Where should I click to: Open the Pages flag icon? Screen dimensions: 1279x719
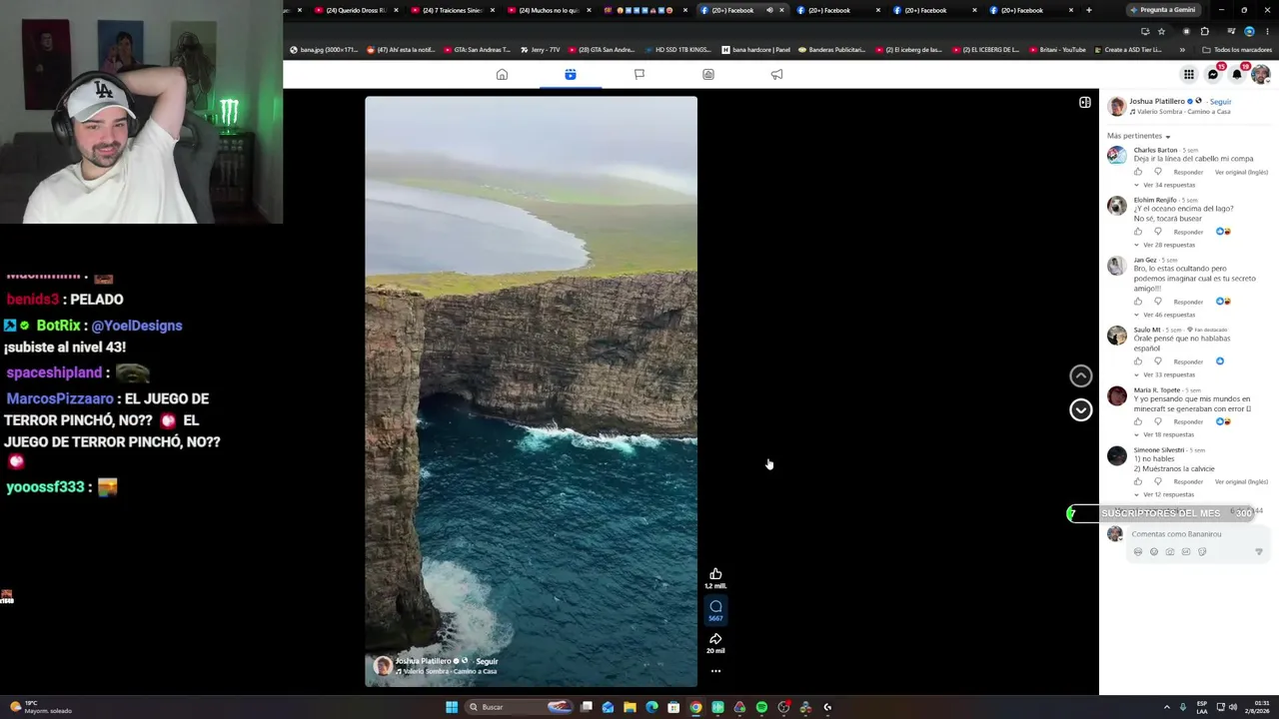coord(639,75)
